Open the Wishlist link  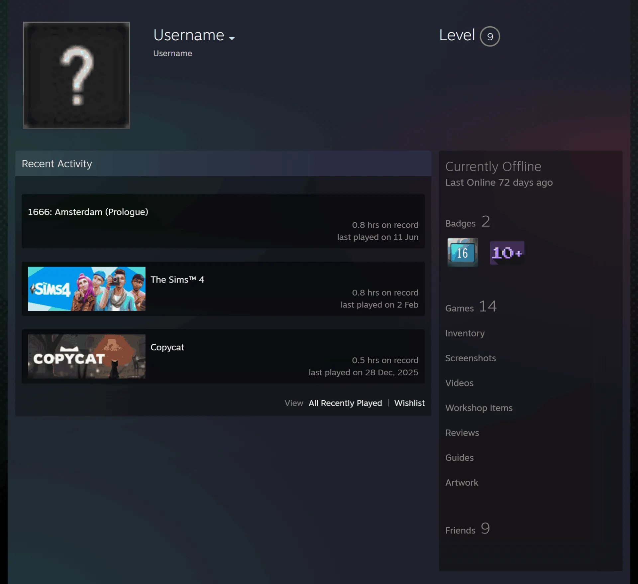pyautogui.click(x=409, y=403)
